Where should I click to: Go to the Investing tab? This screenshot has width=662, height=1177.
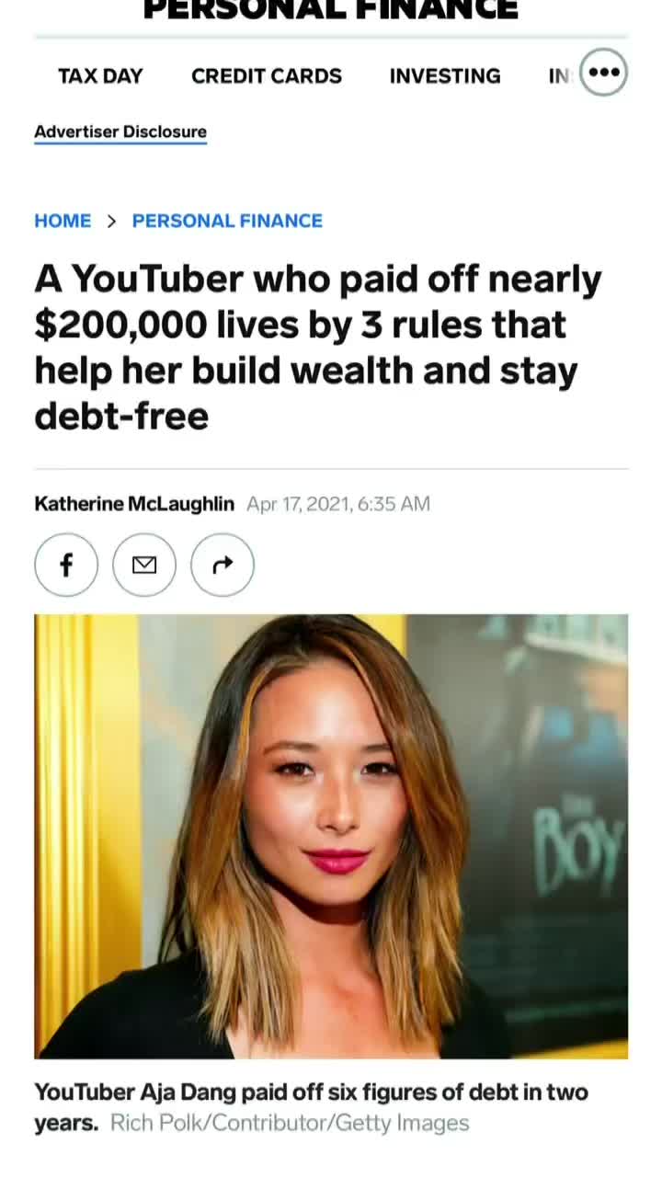tap(445, 76)
